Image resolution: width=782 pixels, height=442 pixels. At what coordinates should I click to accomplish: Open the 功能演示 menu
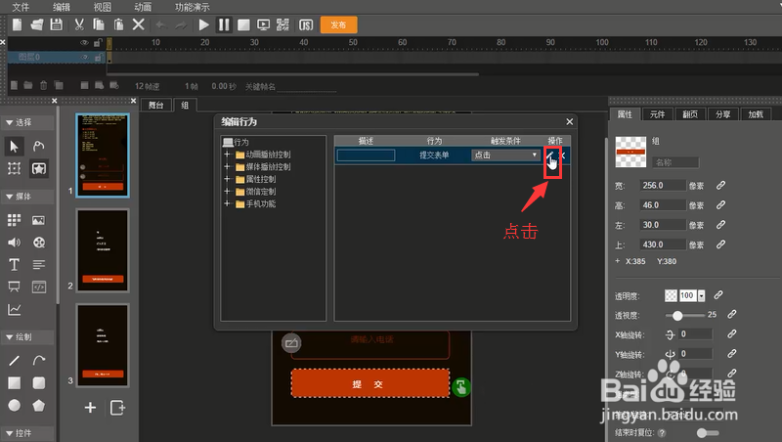point(193,7)
